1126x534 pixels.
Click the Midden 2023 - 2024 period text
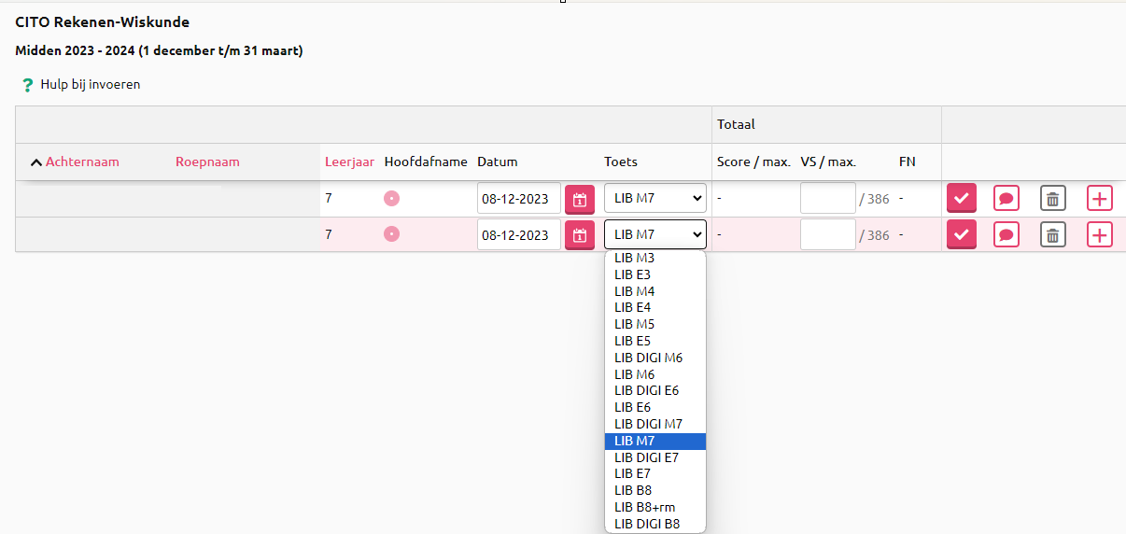(x=159, y=50)
